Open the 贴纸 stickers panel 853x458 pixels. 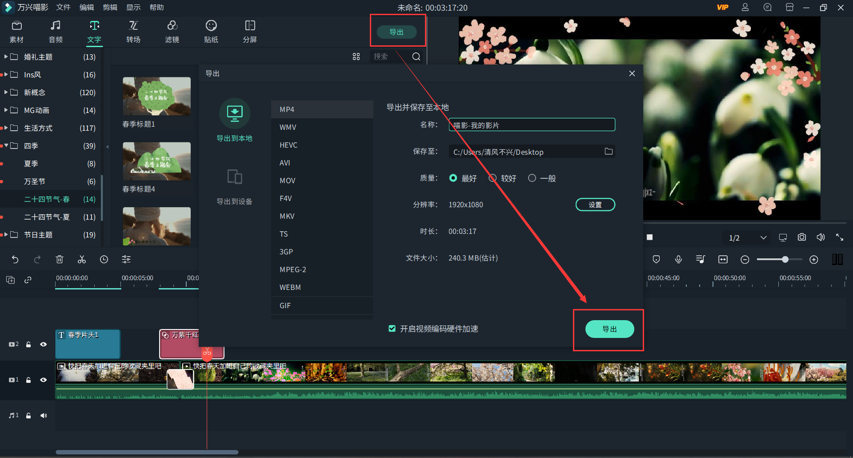pos(211,31)
